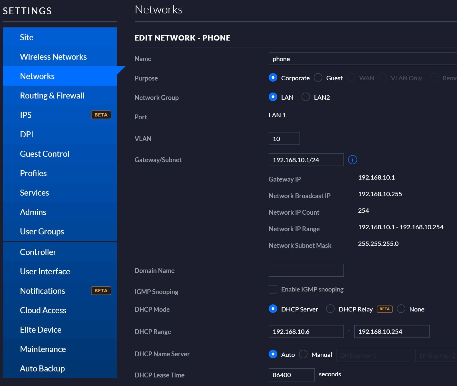Open the Profiles settings page
Screen dimensions: 457x386
[x=60, y=173]
